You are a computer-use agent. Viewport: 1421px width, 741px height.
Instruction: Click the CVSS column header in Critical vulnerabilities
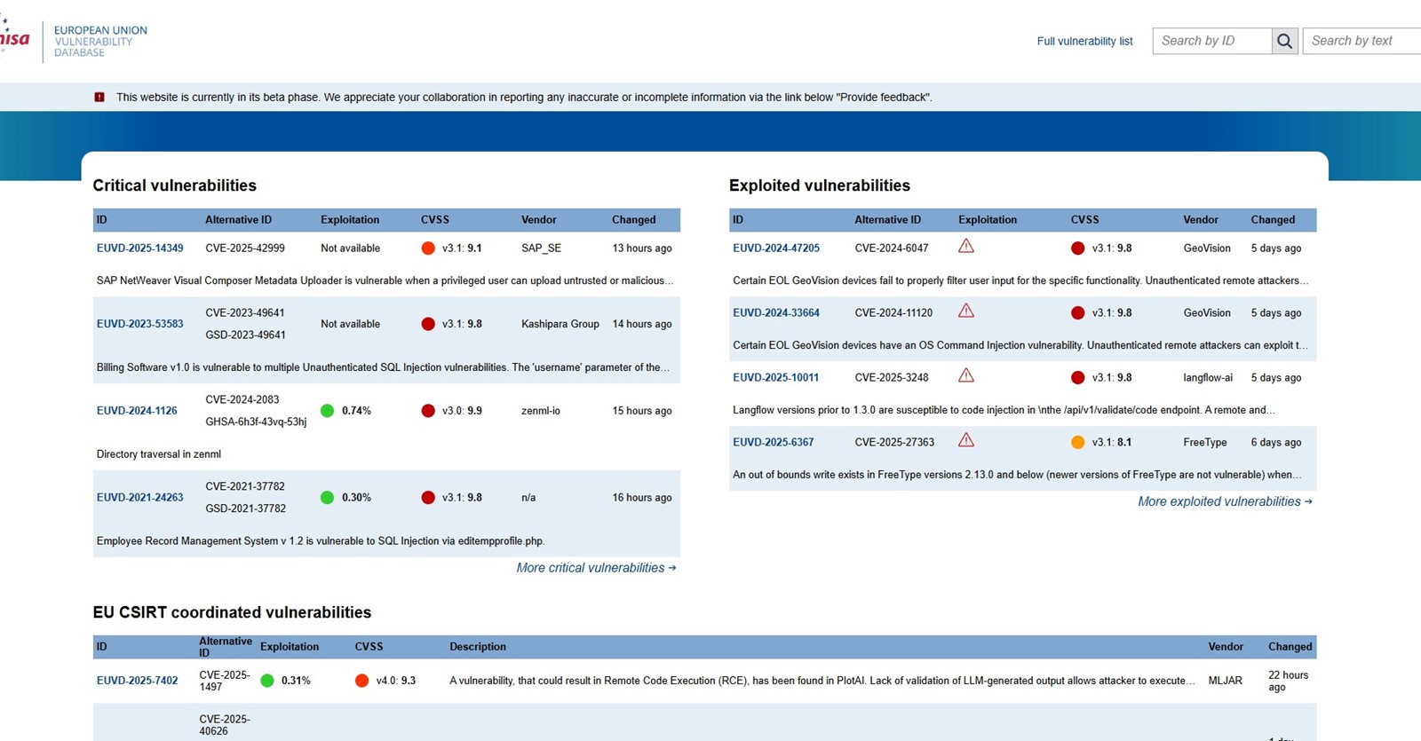click(435, 219)
